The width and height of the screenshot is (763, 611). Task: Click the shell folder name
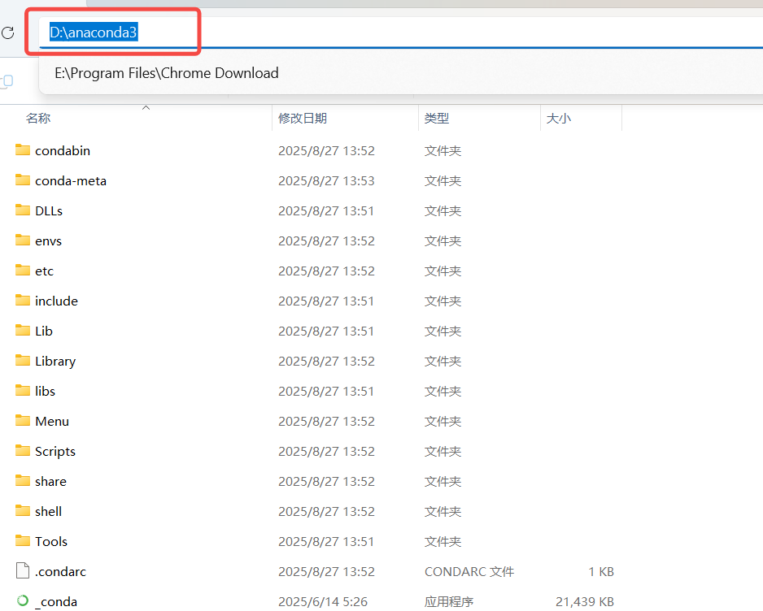point(48,512)
